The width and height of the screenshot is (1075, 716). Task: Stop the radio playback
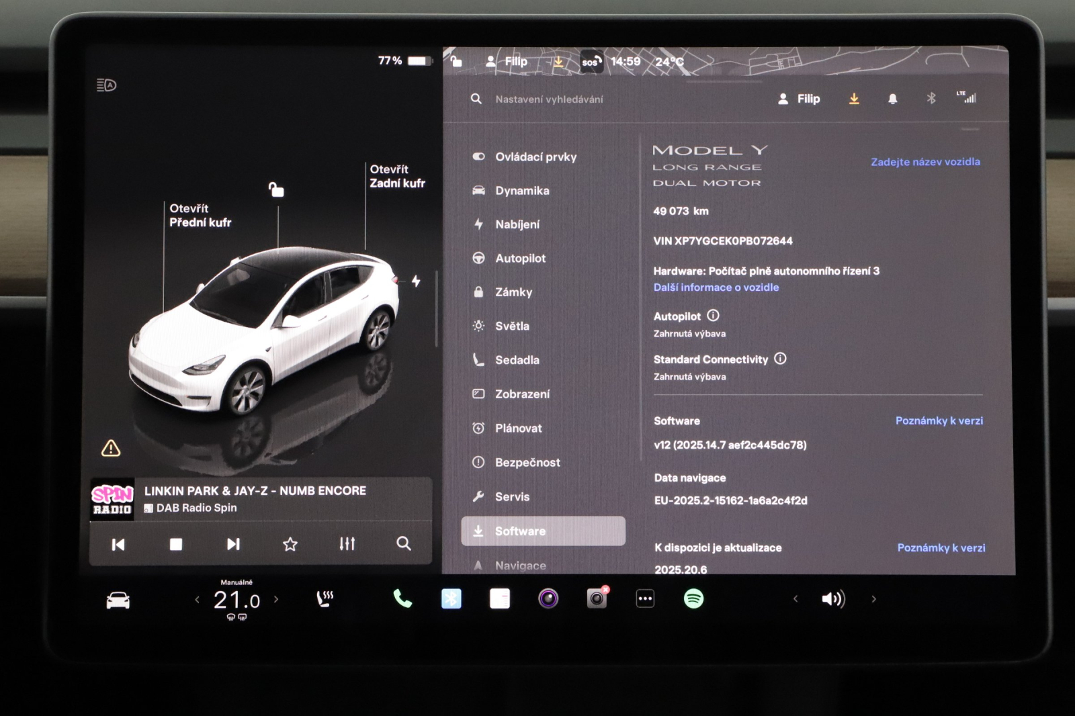(176, 544)
